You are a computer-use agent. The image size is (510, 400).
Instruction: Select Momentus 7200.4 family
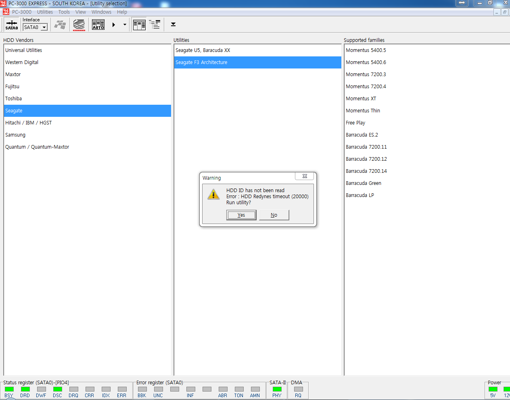click(x=427, y=87)
